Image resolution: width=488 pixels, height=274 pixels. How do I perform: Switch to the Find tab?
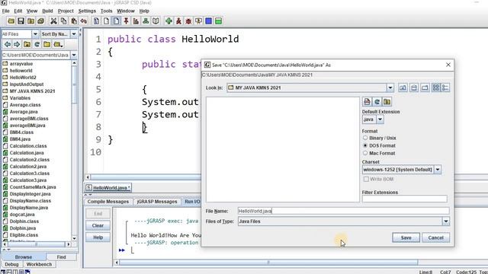coord(61,257)
